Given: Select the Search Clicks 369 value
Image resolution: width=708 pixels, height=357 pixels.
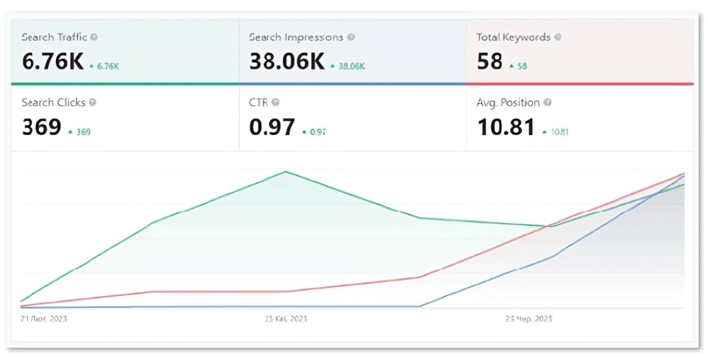Looking at the screenshot, I should pyautogui.click(x=42, y=127).
